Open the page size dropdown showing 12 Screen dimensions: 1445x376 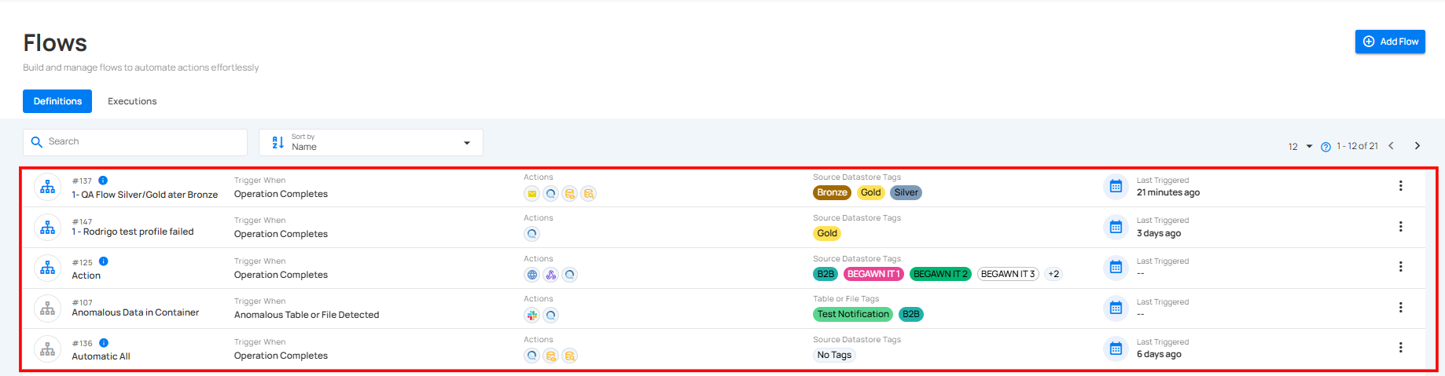point(1300,147)
